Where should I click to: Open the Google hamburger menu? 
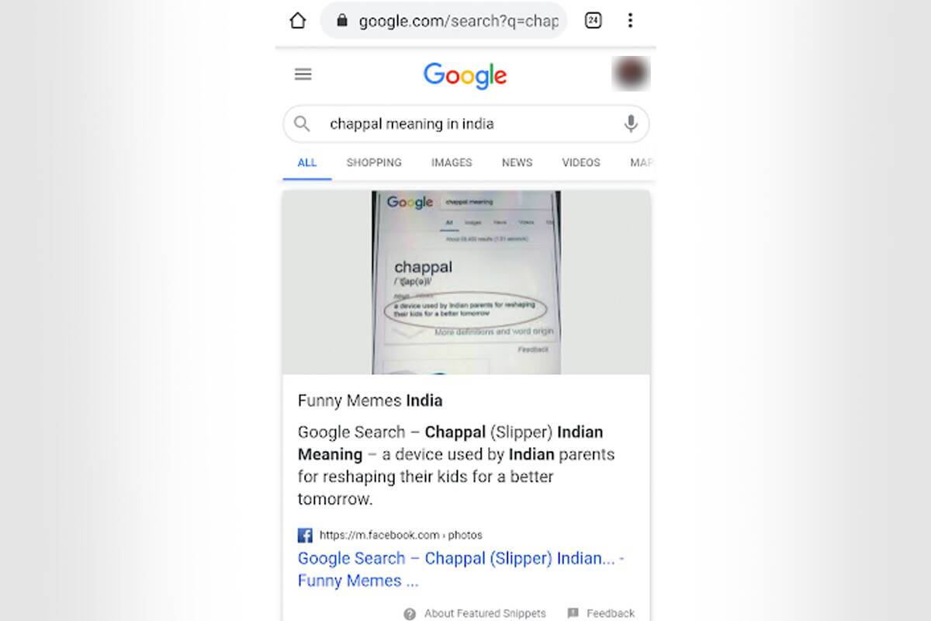tap(303, 75)
